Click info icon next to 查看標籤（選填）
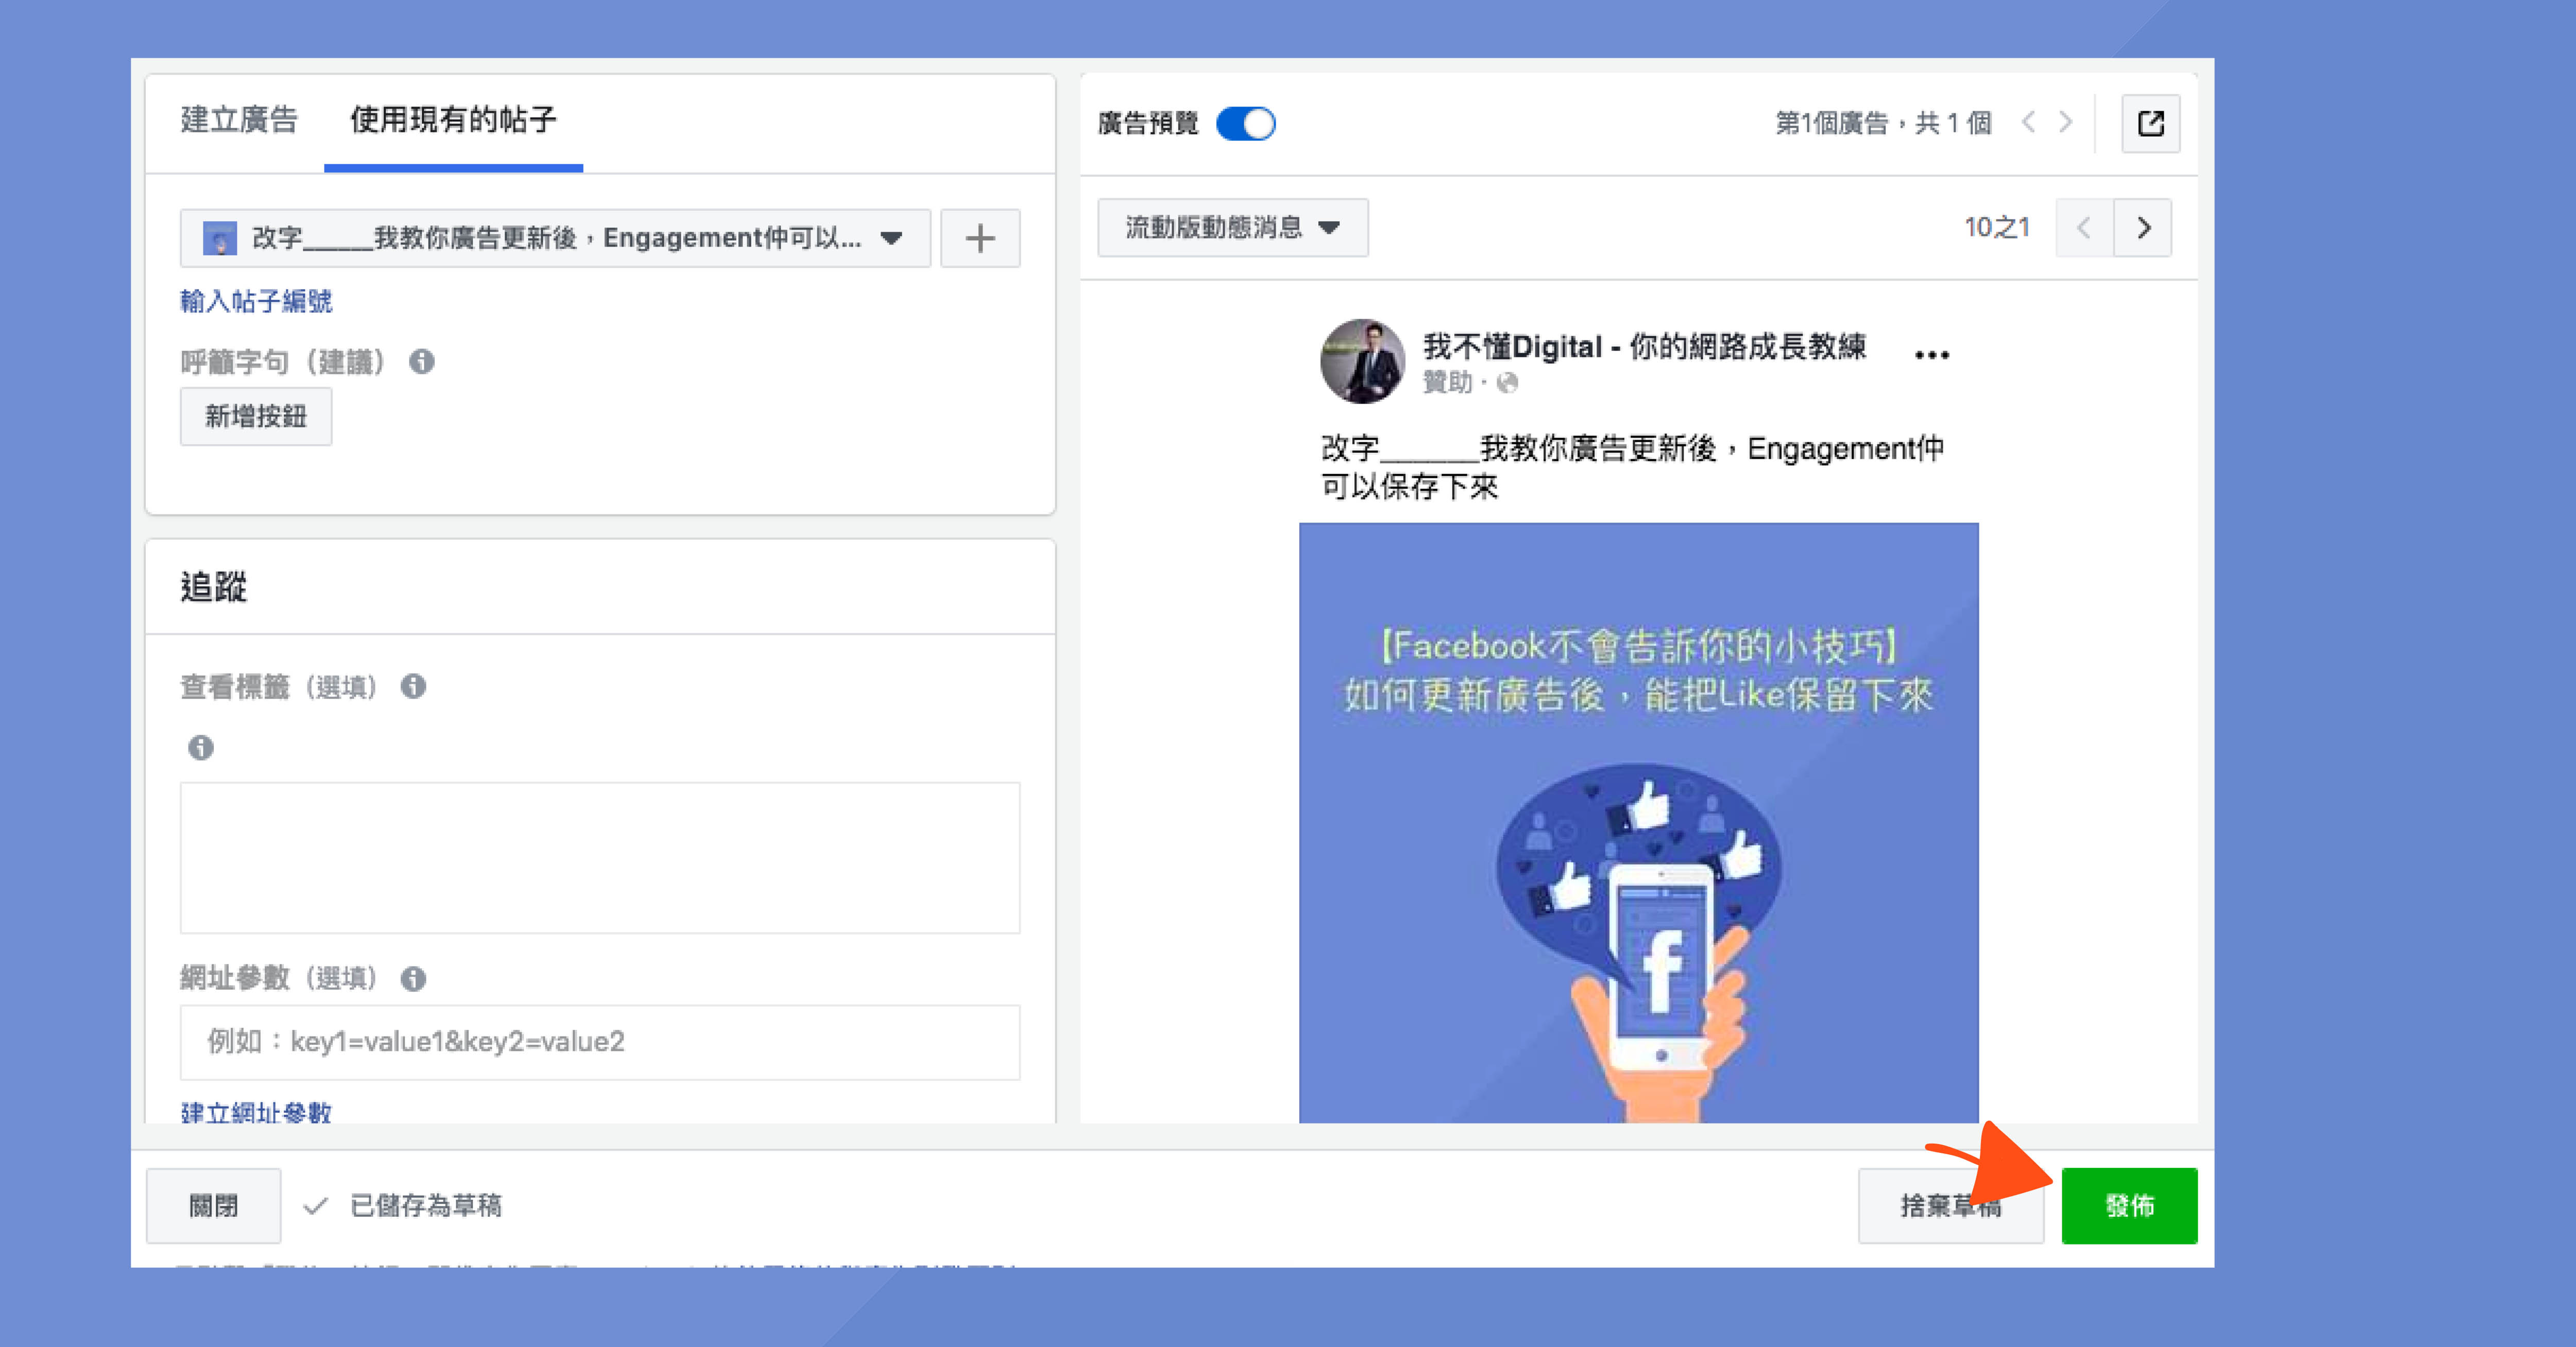 tap(413, 686)
